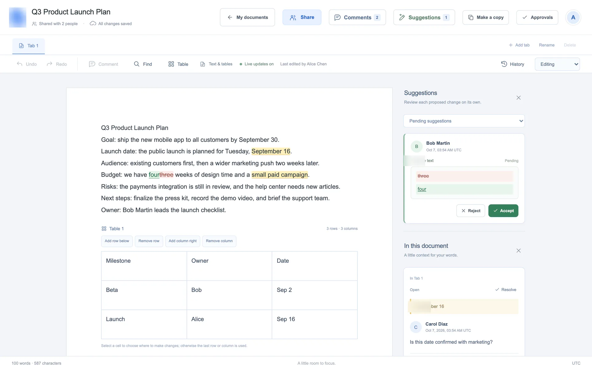The height and width of the screenshot is (370, 592).
Task: Close the Suggestions panel
Action: tap(519, 98)
